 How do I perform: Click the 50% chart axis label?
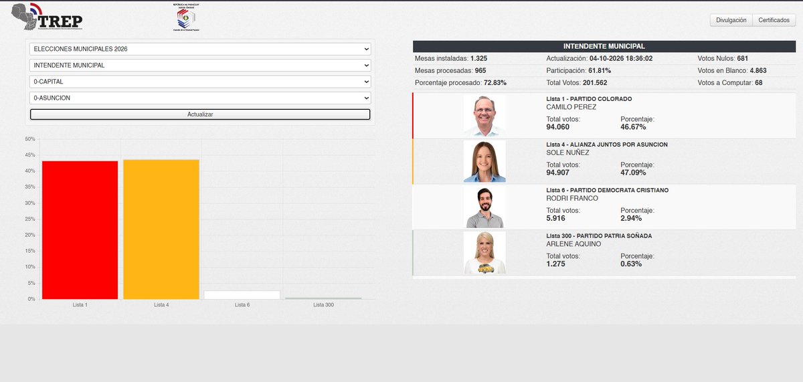(x=30, y=139)
